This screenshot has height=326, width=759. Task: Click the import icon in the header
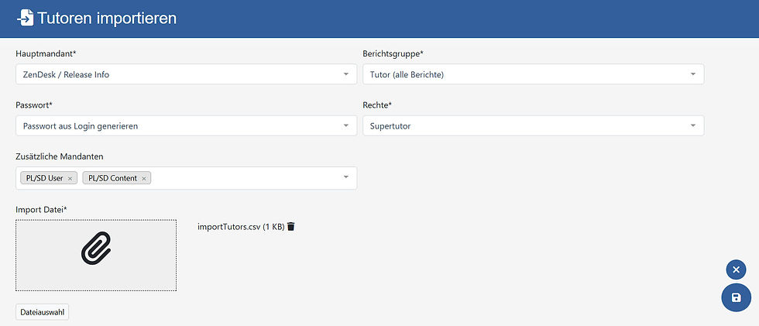click(x=25, y=17)
